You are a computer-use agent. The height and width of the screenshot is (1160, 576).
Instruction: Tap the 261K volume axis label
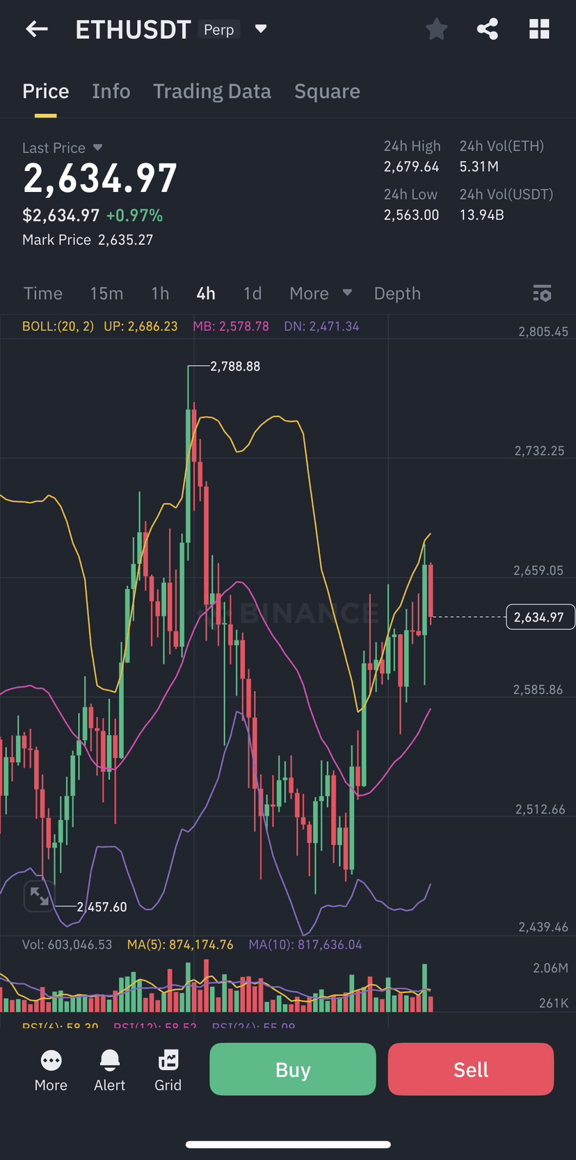pos(554,1003)
